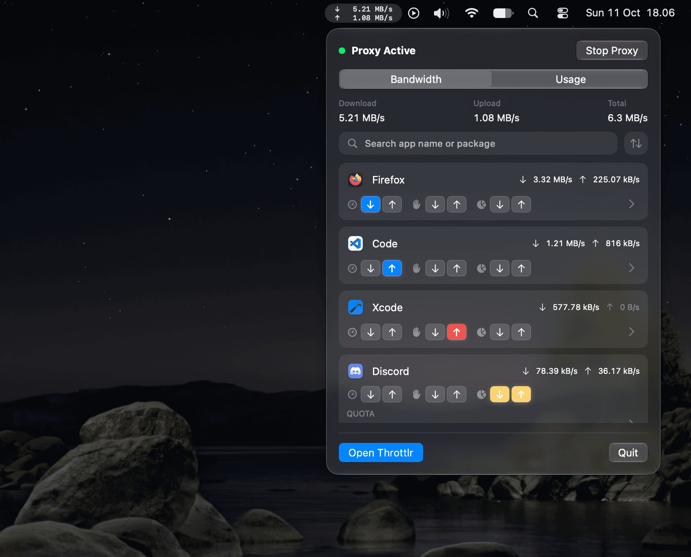Toggle Firefox upload speed limit arrow

tap(392, 205)
